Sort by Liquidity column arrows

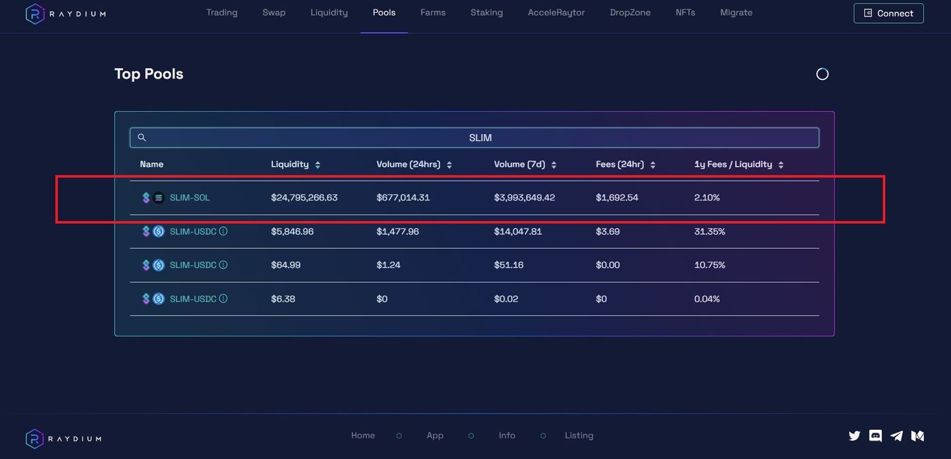tap(317, 165)
